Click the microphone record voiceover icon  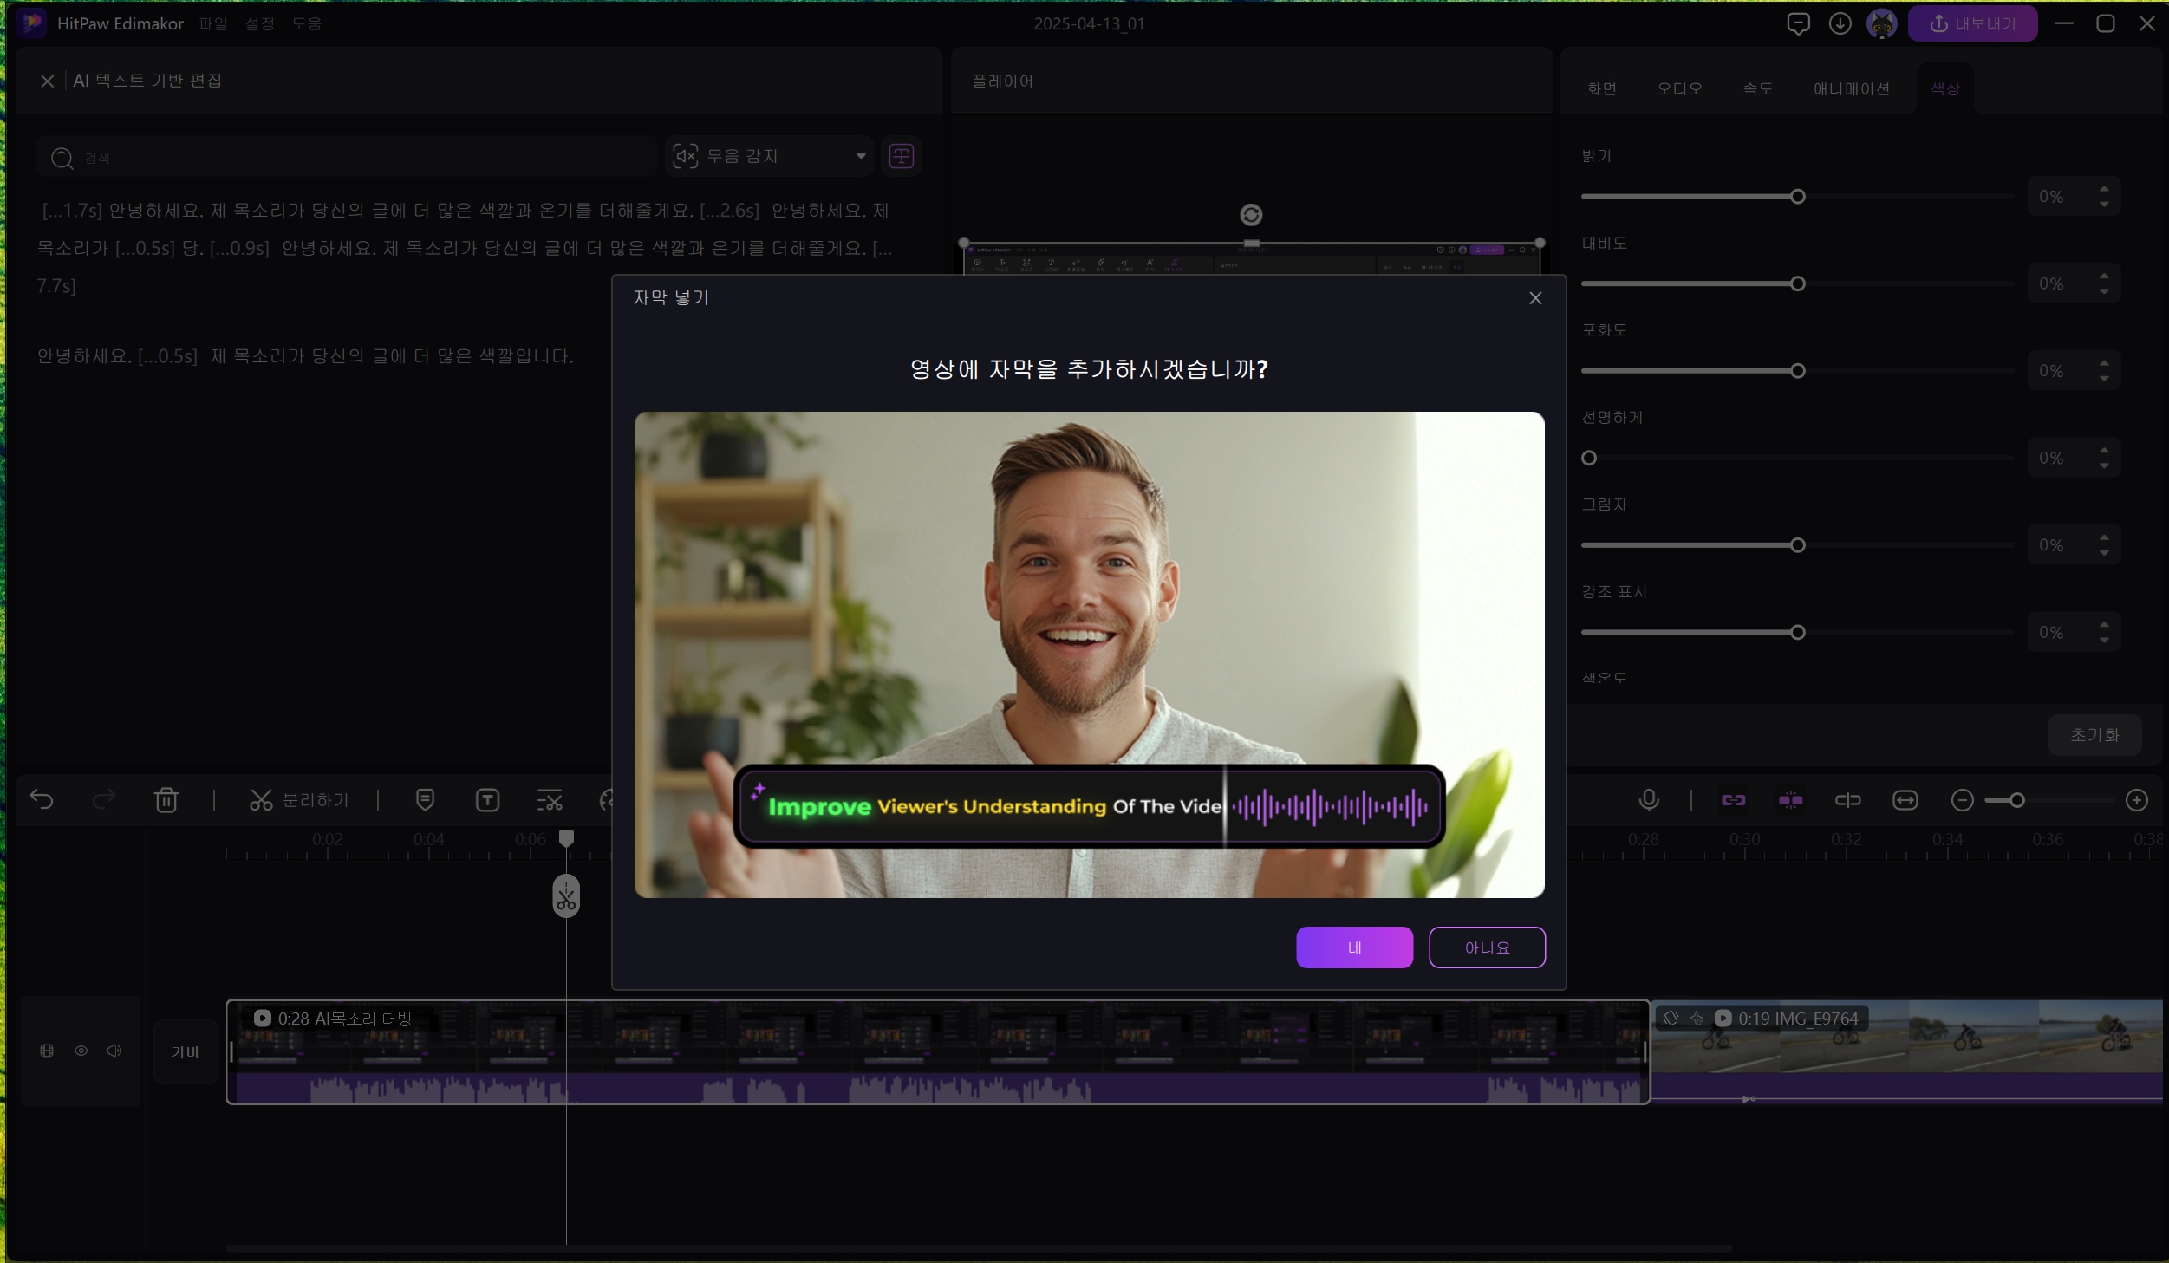(x=1649, y=799)
